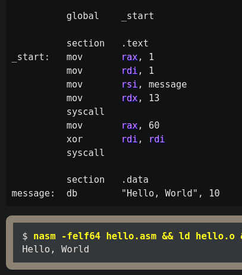Click the second 'rdi' in the xor line
Screen dimensions: 242x275
tap(157, 139)
